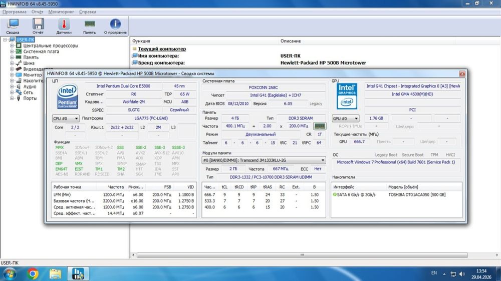
Task: Expand the Системная плата tree node
Action: (12, 51)
